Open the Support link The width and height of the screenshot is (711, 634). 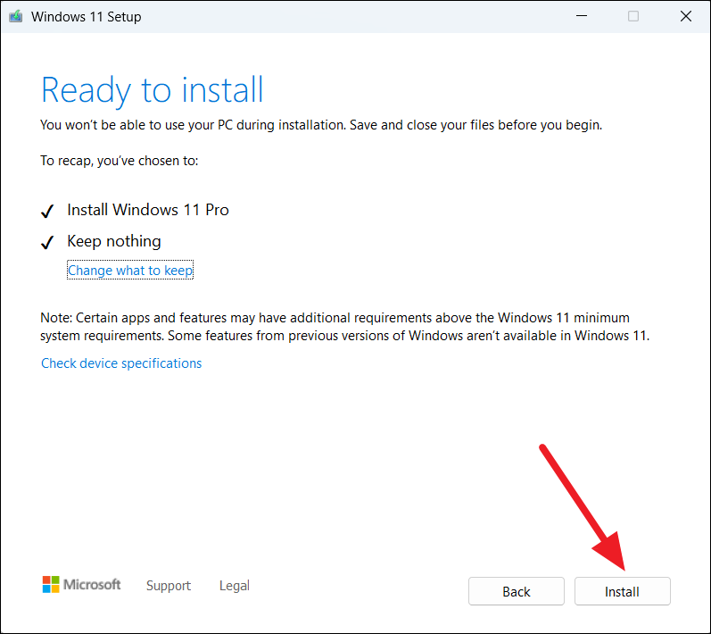click(169, 586)
